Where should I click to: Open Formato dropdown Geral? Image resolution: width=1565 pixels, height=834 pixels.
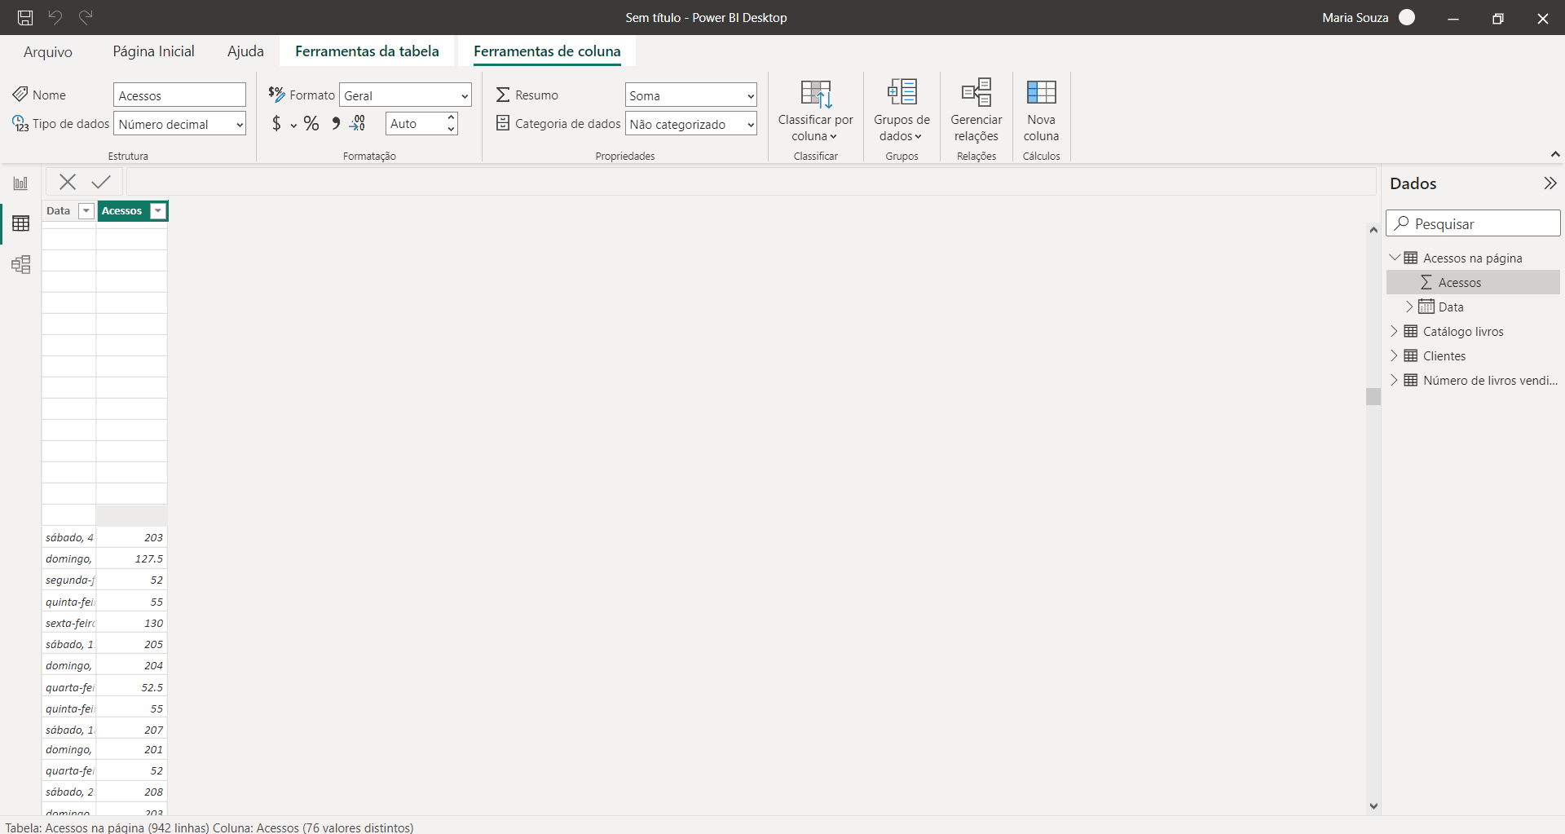coord(405,95)
